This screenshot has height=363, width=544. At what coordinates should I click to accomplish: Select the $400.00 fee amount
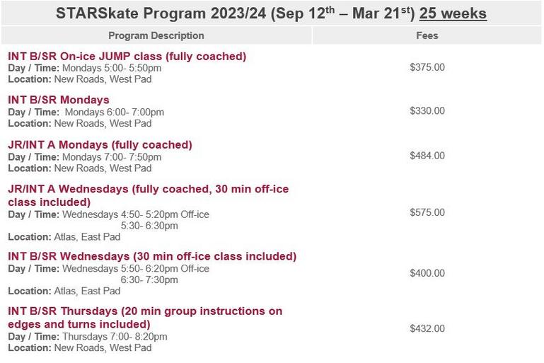(x=427, y=273)
